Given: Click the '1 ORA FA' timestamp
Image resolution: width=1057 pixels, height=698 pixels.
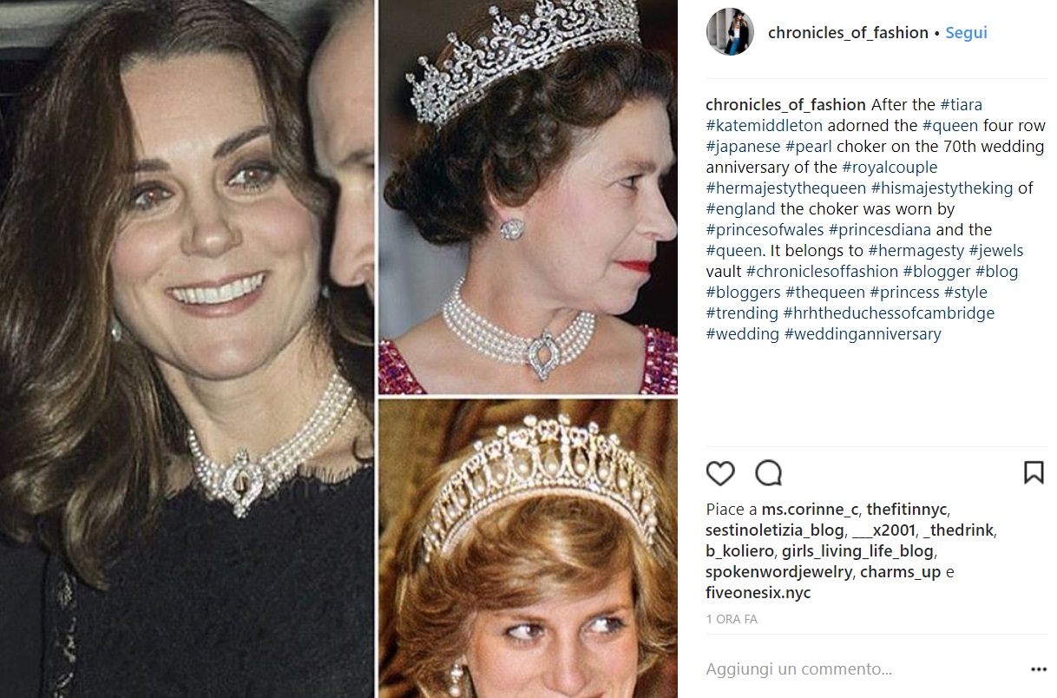Looking at the screenshot, I should [732, 620].
